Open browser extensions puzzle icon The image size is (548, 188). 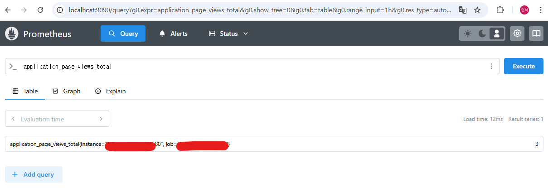pyautogui.click(x=500, y=10)
